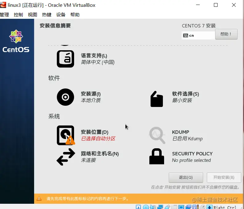Screen dimensions: 244x209
Task: Click the video recording status icon
Action: (x=188, y=207)
